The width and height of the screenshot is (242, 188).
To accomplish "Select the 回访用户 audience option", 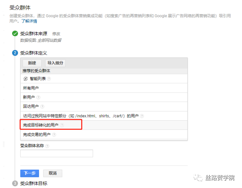I will point(104,106).
